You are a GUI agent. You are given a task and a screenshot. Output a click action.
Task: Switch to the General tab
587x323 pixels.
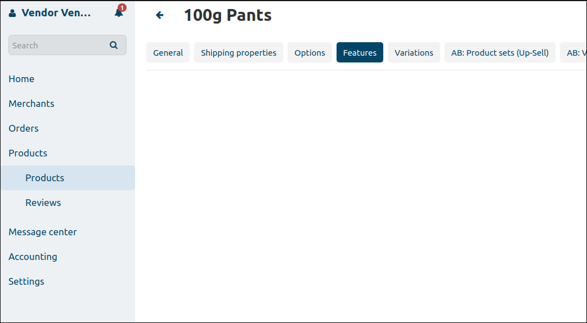point(168,53)
